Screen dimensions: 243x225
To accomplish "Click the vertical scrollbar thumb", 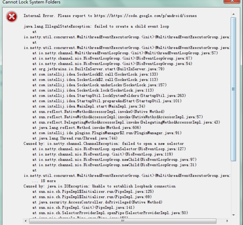I will pyautogui.click(x=233, y=89).
